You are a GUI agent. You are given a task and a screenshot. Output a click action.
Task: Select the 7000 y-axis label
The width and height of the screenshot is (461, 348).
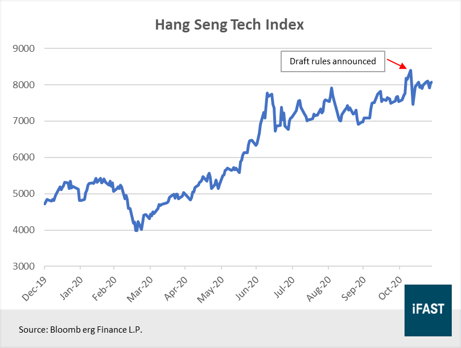coord(24,121)
